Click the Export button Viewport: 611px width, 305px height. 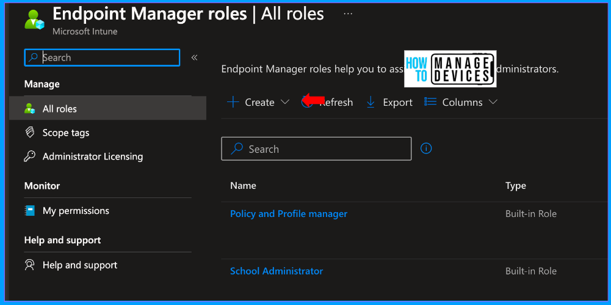[389, 102]
